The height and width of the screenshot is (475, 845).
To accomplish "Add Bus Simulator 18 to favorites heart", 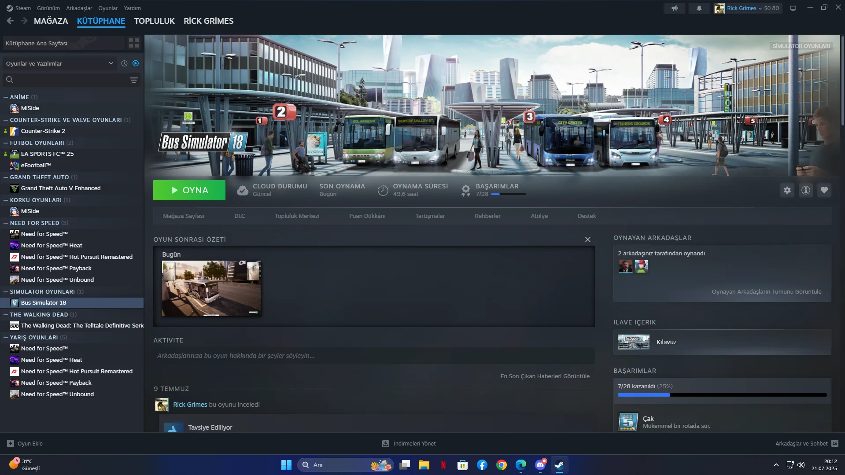I will click(824, 190).
